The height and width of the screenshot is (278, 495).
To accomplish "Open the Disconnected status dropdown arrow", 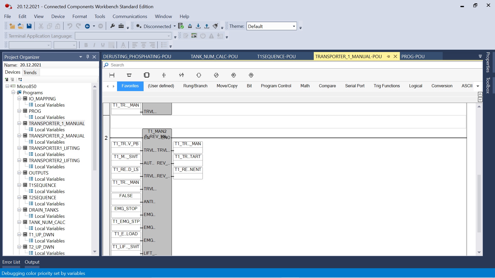I will pyautogui.click(x=175, y=26).
